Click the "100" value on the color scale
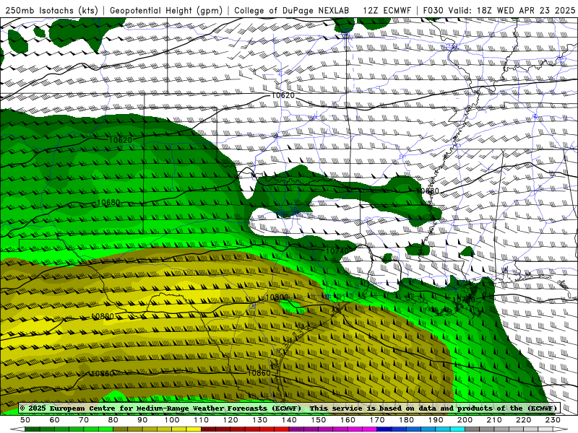This screenshot has width=578, height=433. click(x=172, y=420)
